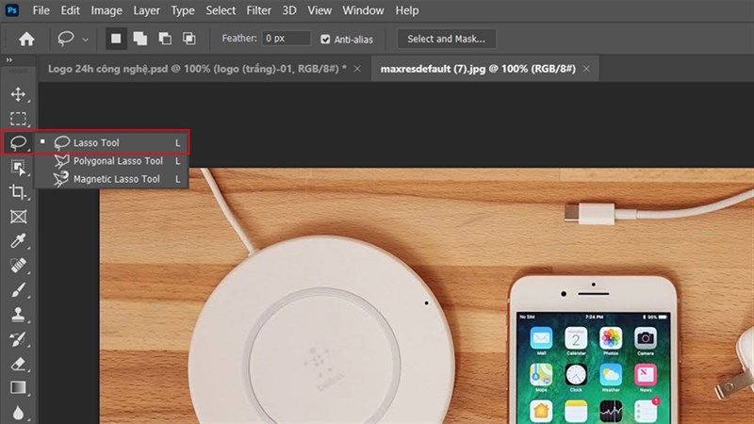Choose Intersect with selection mode icon
The width and height of the screenshot is (754, 424).
click(189, 39)
